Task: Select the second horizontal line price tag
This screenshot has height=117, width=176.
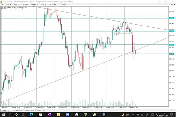Action: (x=172, y=31)
